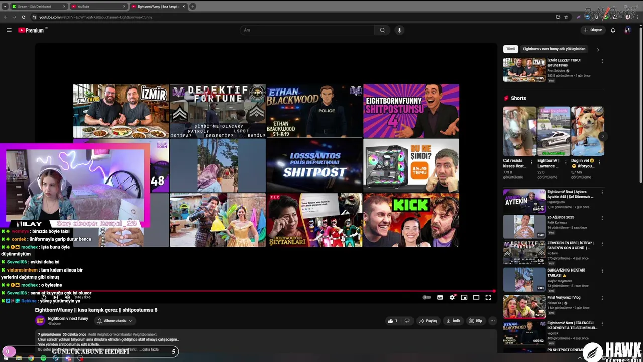Open the YouTube hamburger guide menu
The image size is (643, 362).
click(9, 30)
